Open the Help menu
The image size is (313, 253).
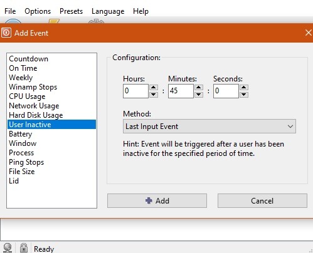(x=141, y=11)
